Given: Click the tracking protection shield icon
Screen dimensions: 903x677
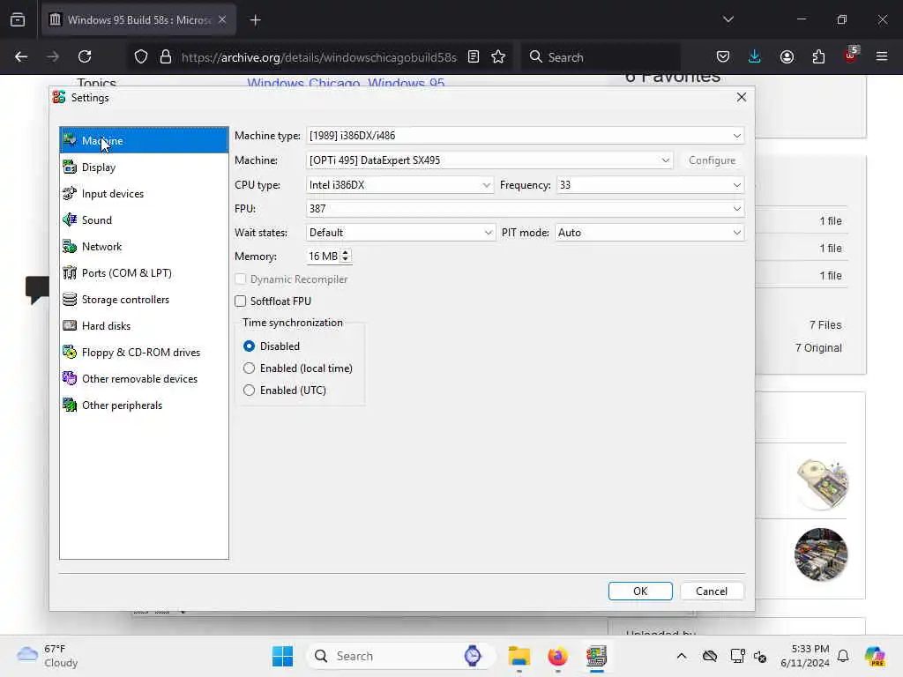Looking at the screenshot, I should pos(141,56).
